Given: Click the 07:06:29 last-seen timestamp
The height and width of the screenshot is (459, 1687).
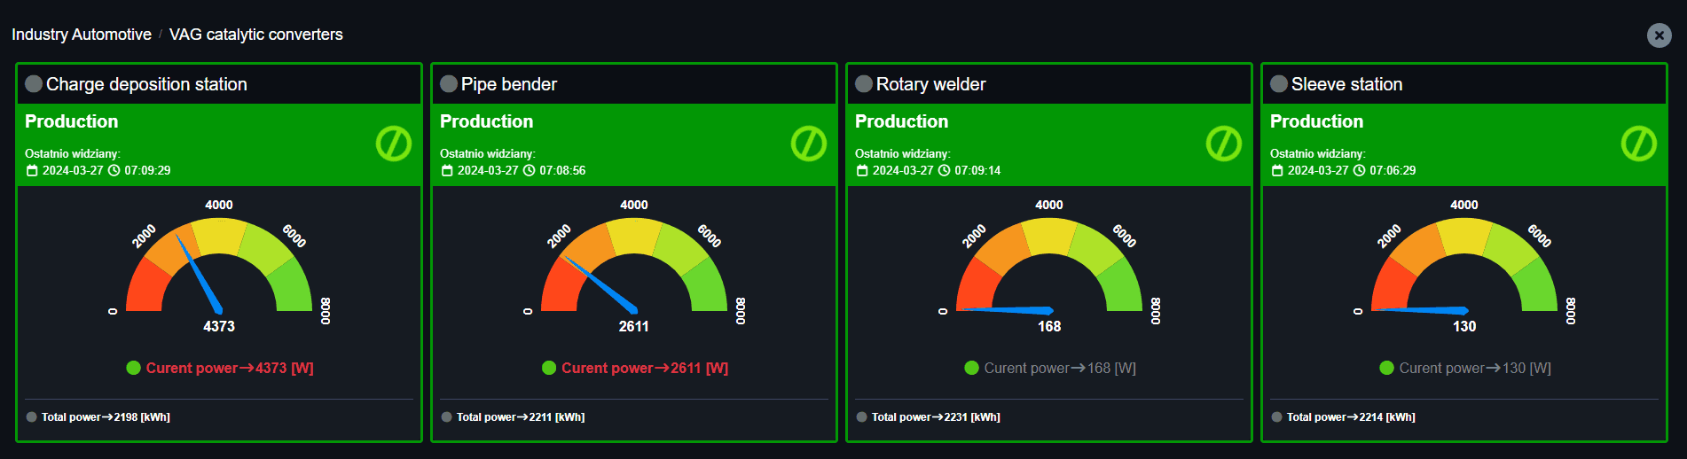Looking at the screenshot, I should coord(1393,170).
